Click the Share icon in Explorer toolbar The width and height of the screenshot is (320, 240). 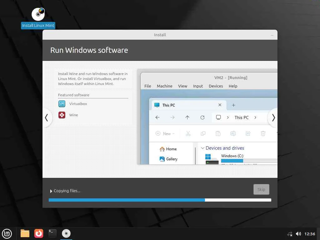(x=248, y=134)
